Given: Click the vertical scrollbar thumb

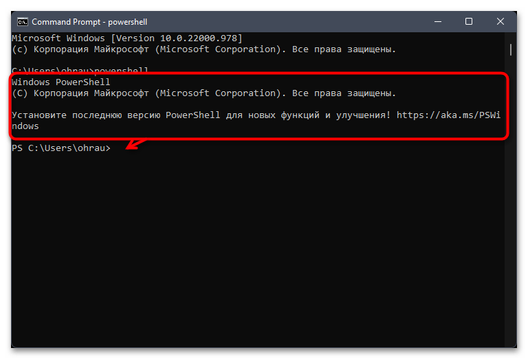Looking at the screenshot, I should click(x=511, y=49).
